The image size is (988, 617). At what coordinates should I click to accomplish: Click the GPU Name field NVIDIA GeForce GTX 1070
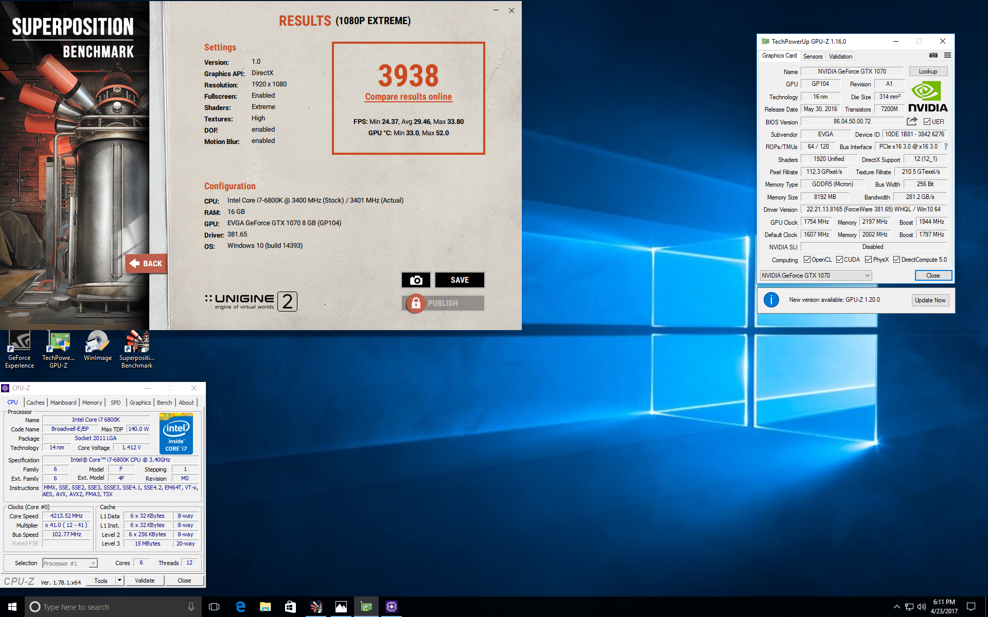852,71
